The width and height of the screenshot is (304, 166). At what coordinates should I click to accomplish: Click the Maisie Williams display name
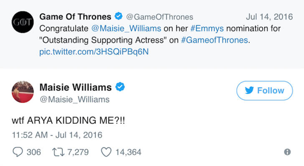point(76,87)
